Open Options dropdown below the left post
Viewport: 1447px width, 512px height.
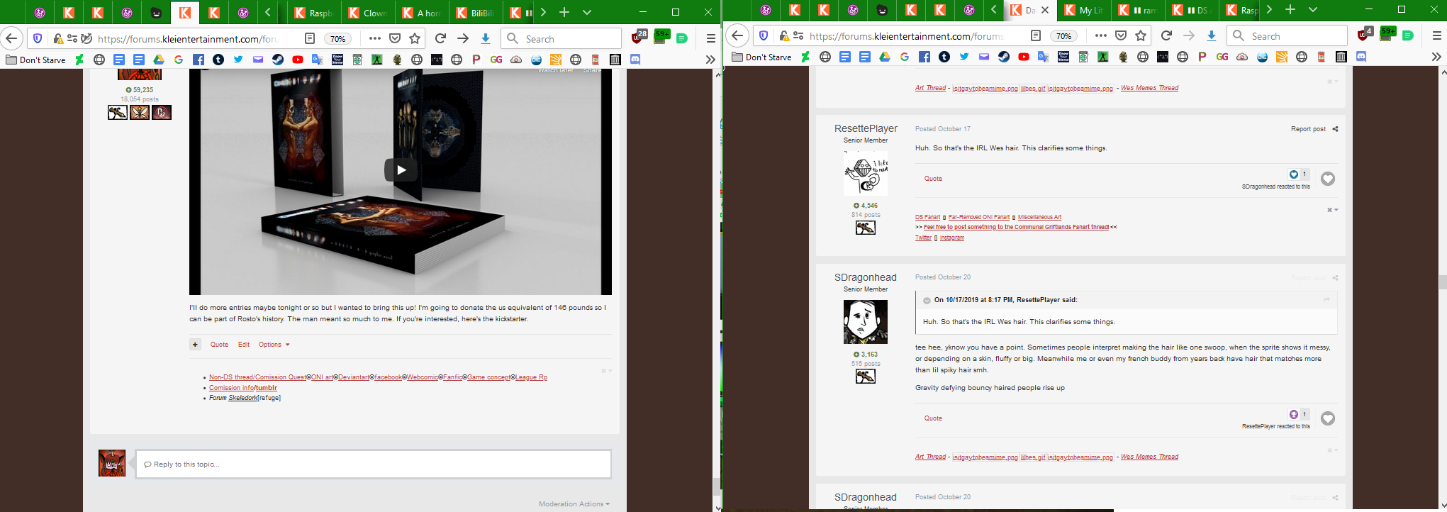(x=274, y=345)
